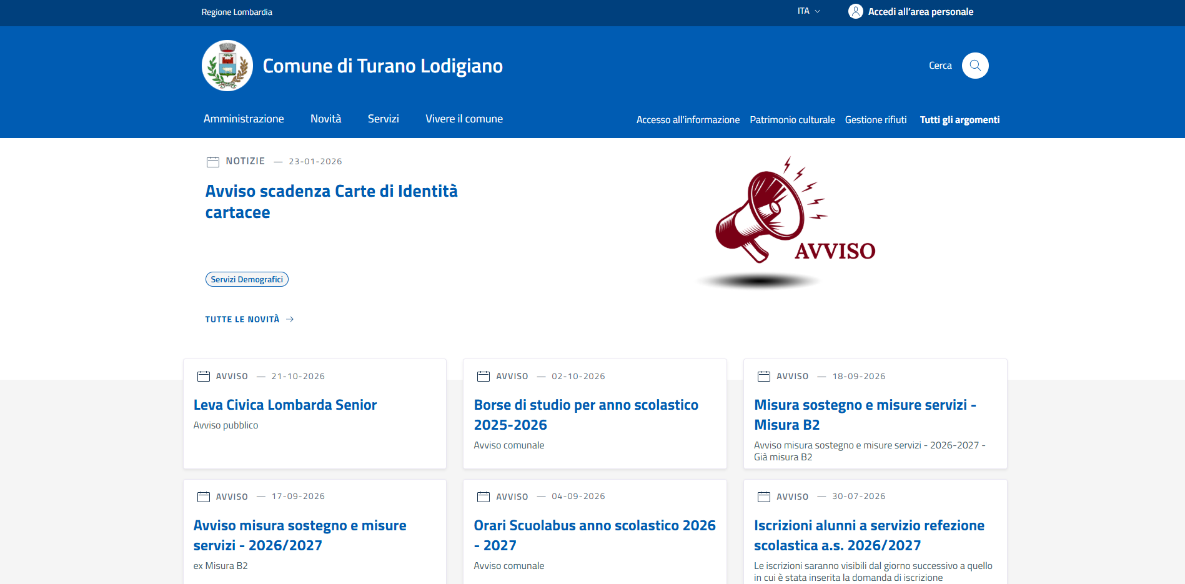Click Accedi all'area personale link
1185x584 pixels.
click(920, 12)
